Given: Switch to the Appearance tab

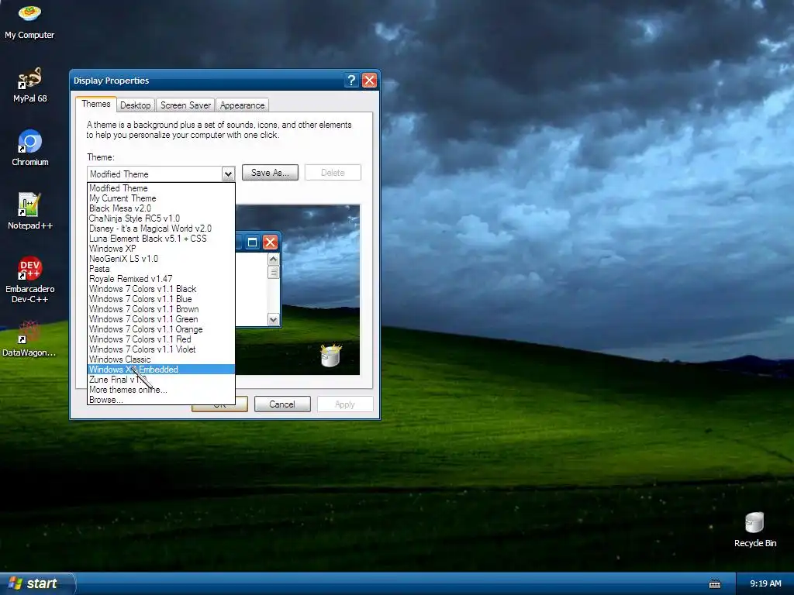Looking at the screenshot, I should pos(242,105).
